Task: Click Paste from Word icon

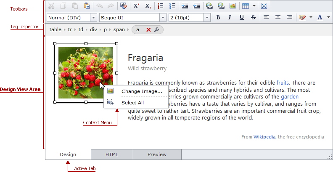Action: [x=87, y=6]
